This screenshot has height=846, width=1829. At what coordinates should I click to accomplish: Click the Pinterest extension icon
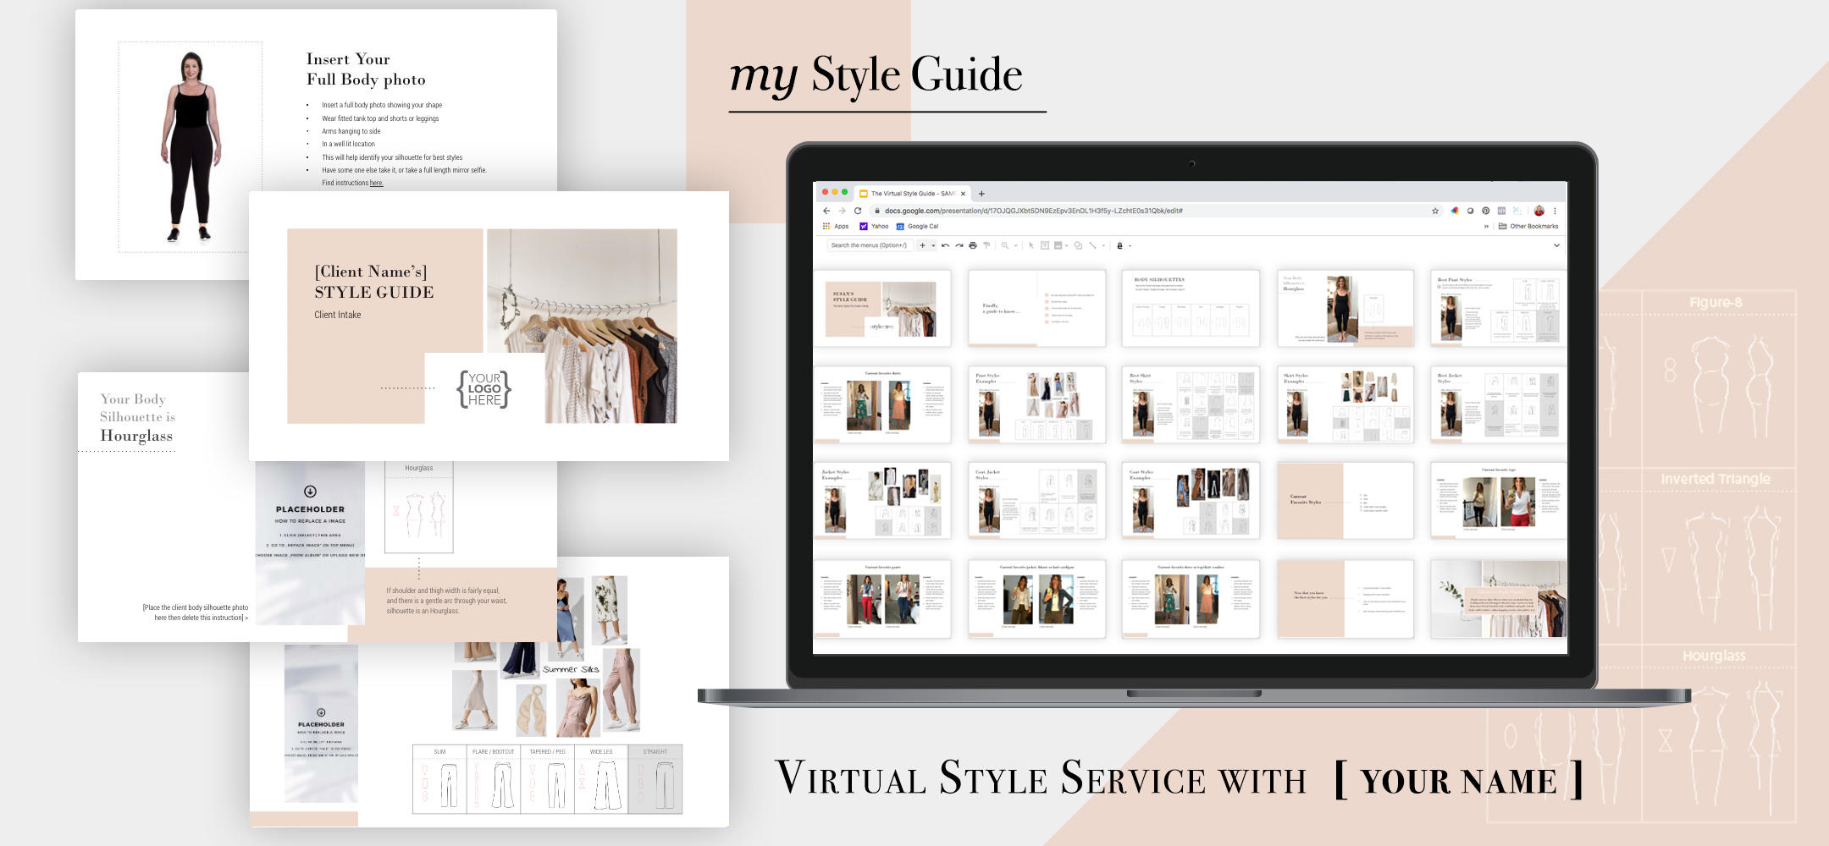[x=1486, y=211]
